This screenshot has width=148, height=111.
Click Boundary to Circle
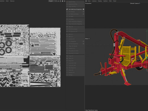click(x=75, y=51)
